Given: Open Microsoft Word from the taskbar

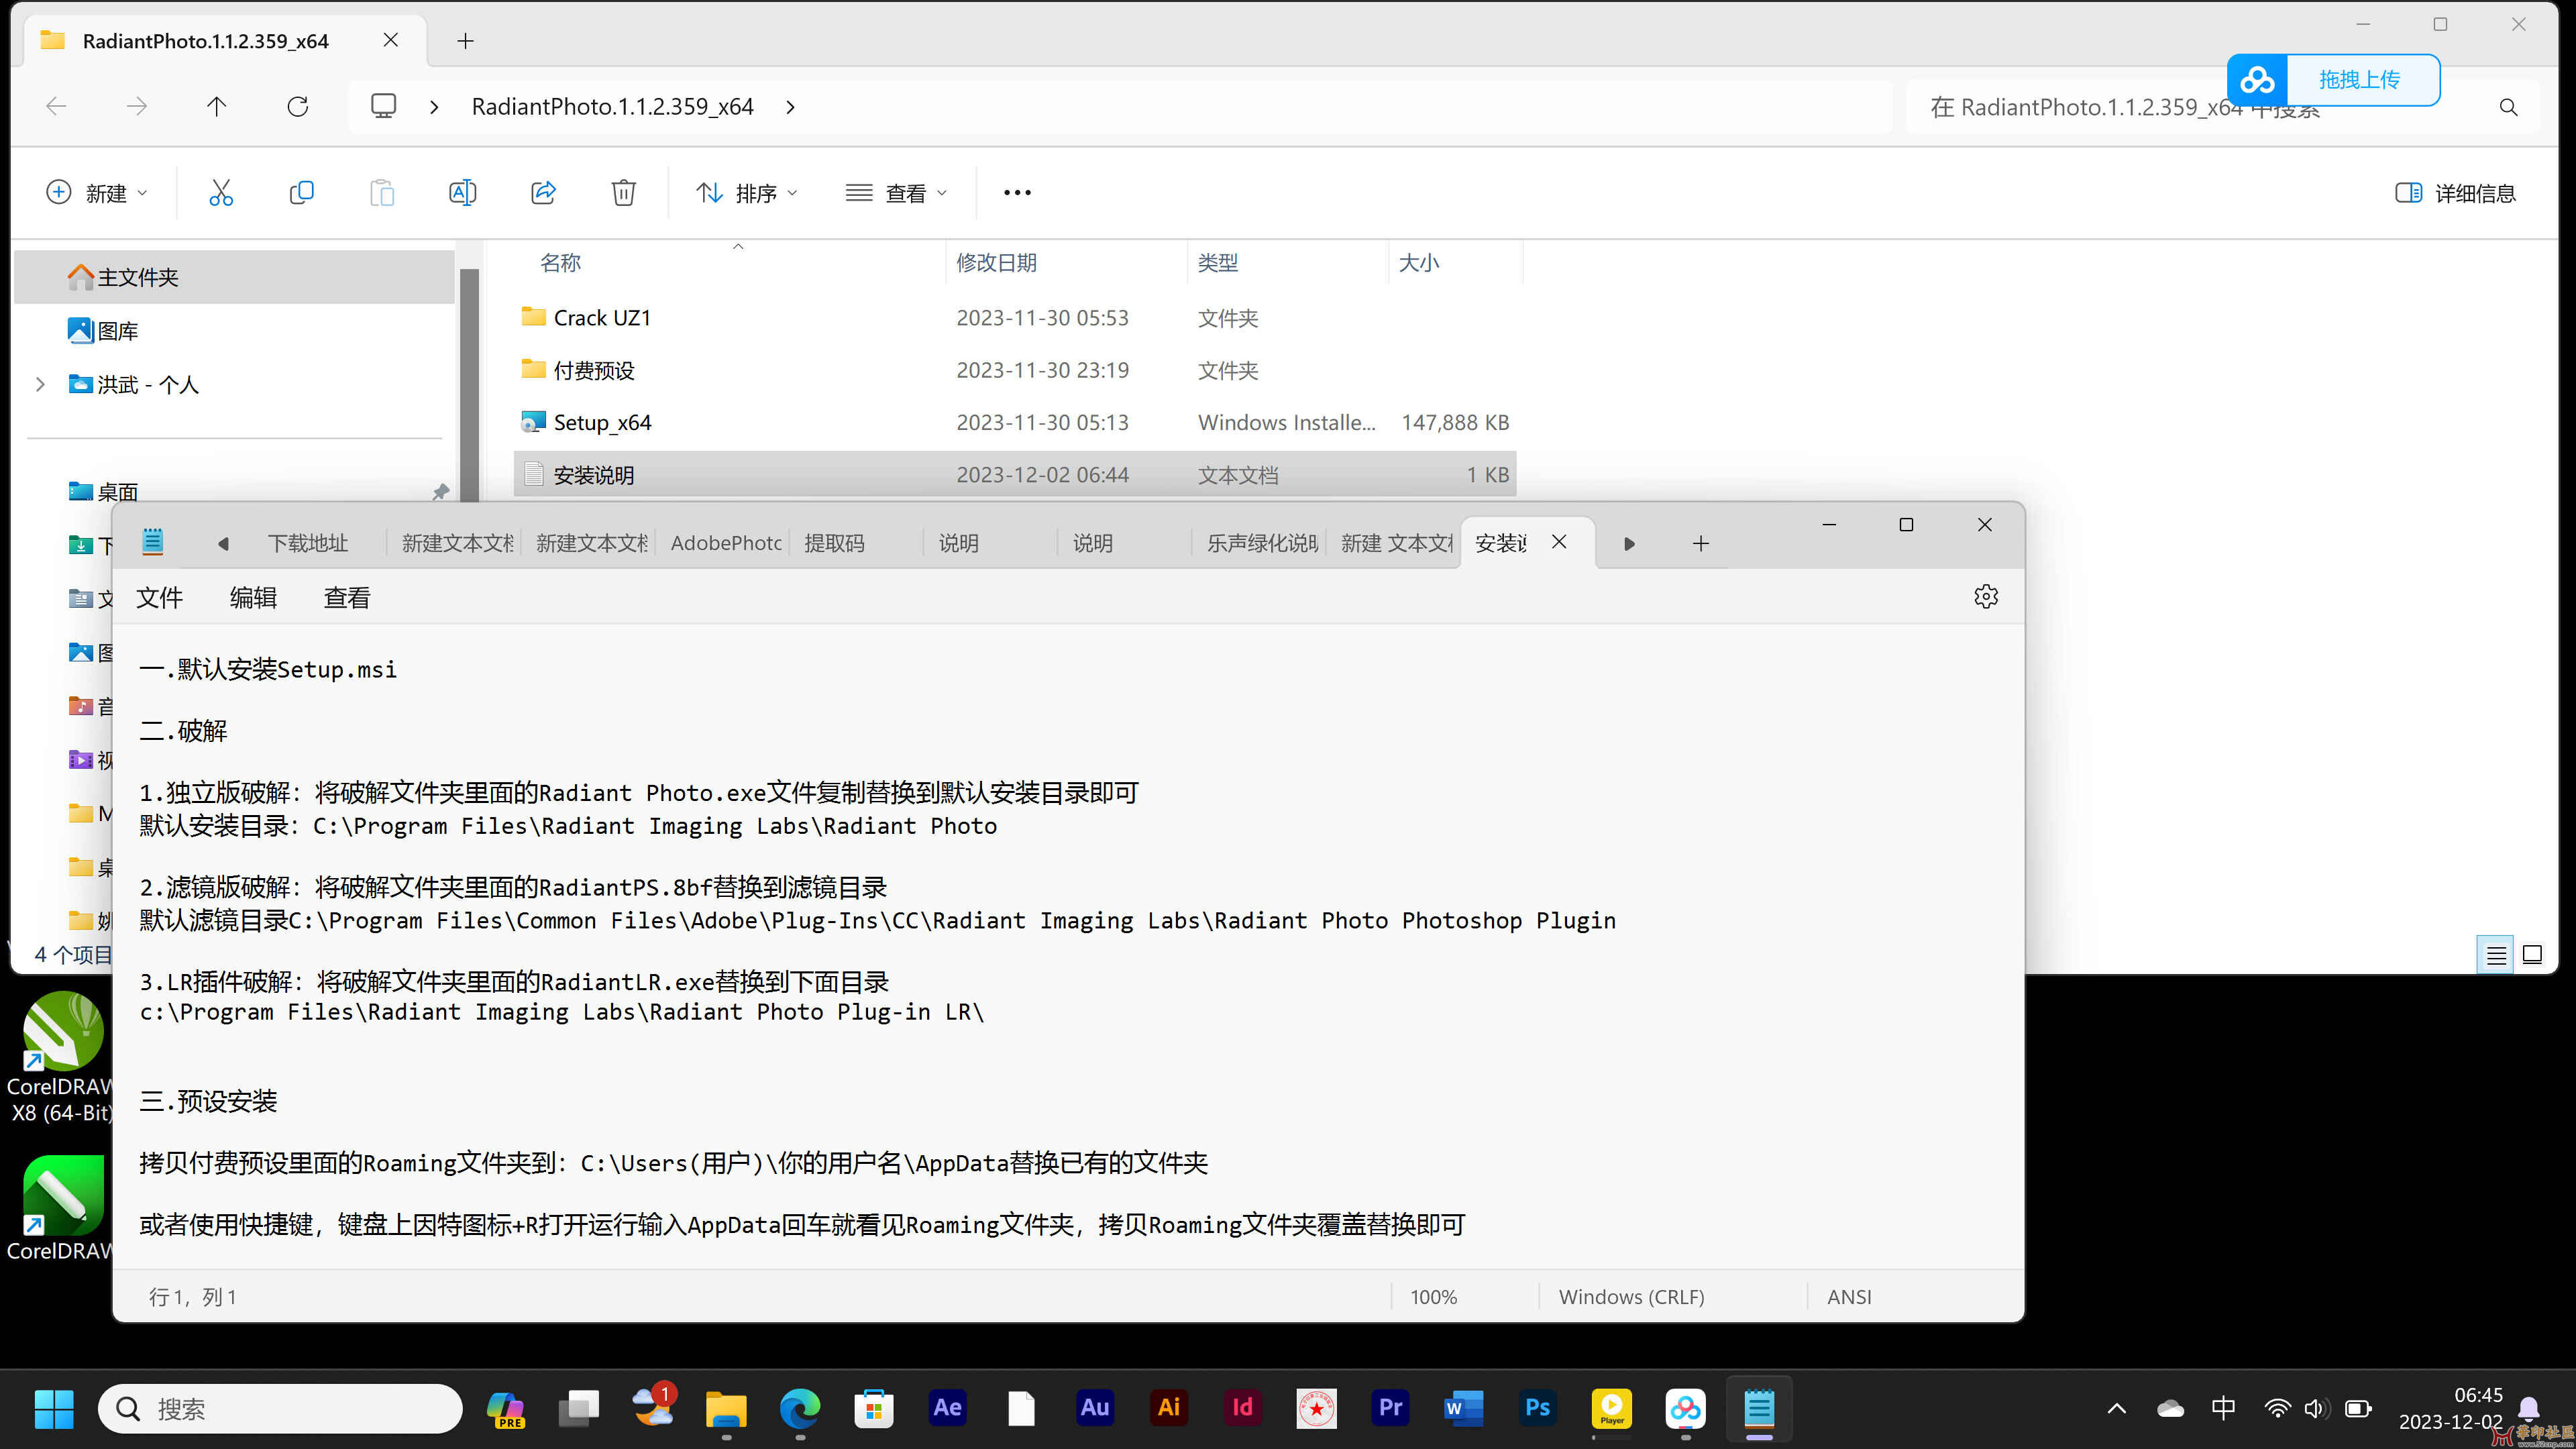Looking at the screenshot, I should tap(1464, 1408).
